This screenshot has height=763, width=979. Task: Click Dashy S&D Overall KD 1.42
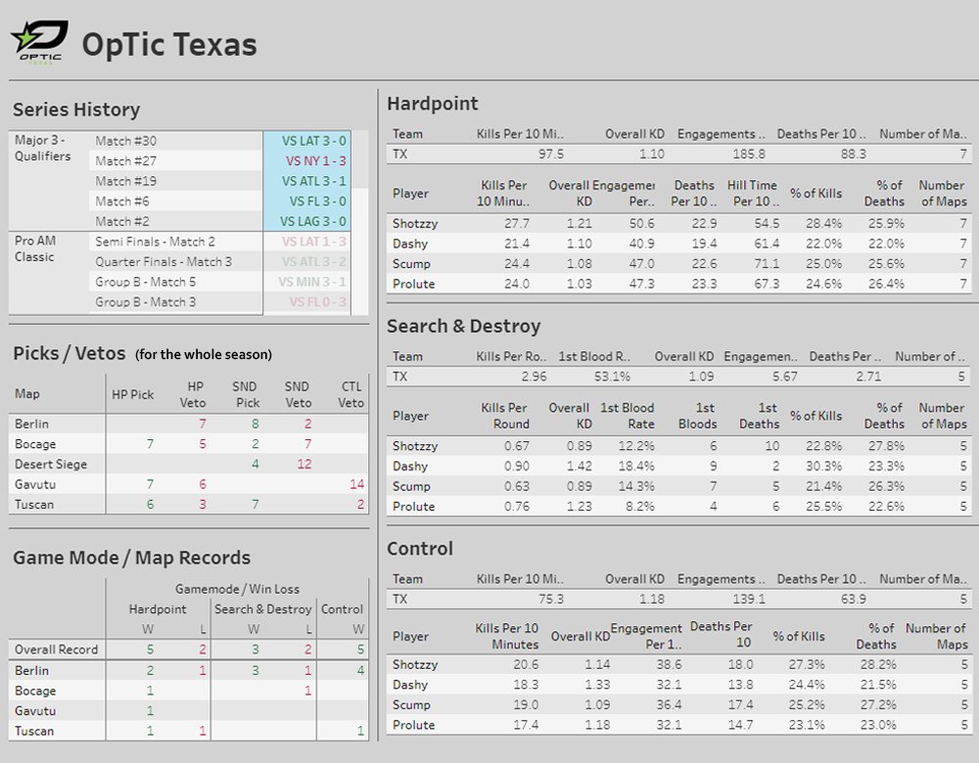579,466
